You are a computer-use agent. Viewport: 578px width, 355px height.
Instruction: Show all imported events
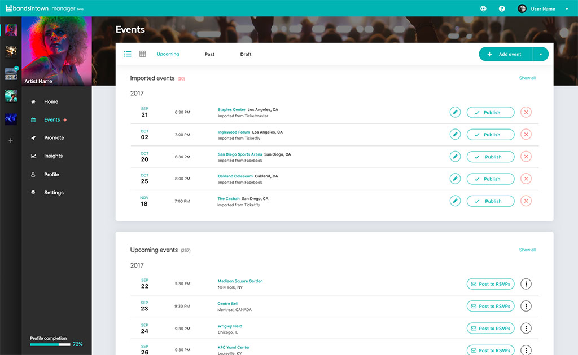click(527, 78)
